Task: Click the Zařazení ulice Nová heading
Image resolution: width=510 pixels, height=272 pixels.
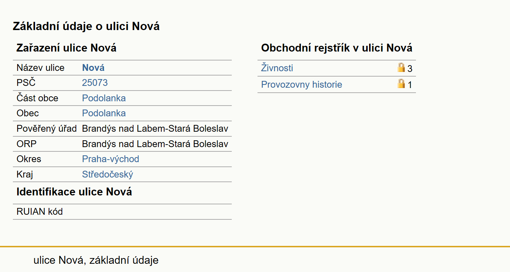Action: coord(67,48)
